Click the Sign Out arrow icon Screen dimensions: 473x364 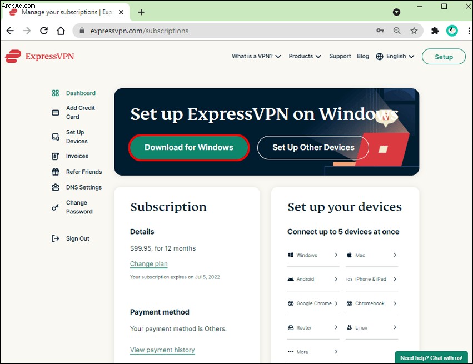click(x=55, y=238)
